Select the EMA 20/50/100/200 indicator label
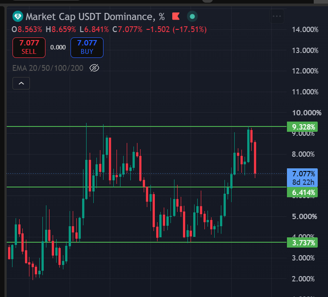 [x=48, y=68]
